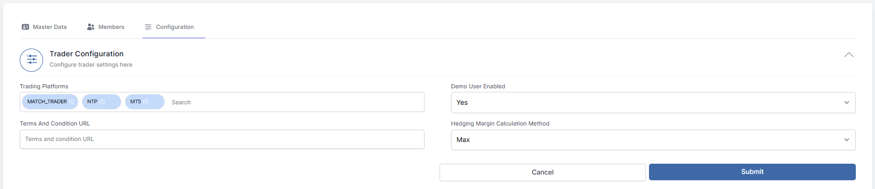Image resolution: width=875 pixels, height=189 pixels.
Task: Focus the Terms And Condition URL input
Action: click(x=222, y=139)
